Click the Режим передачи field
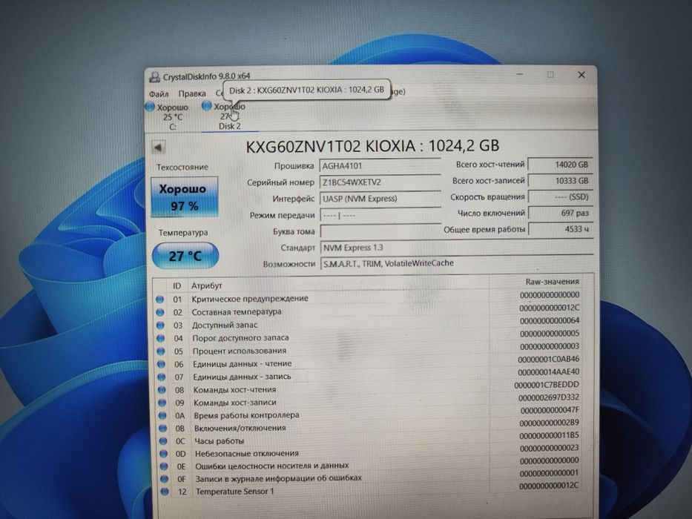The height and width of the screenshot is (519, 692). 380,215
